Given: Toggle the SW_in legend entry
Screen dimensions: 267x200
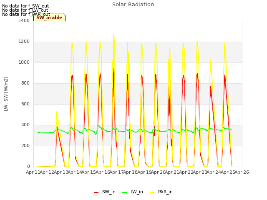Looking at the screenshot, I should click(105, 192).
